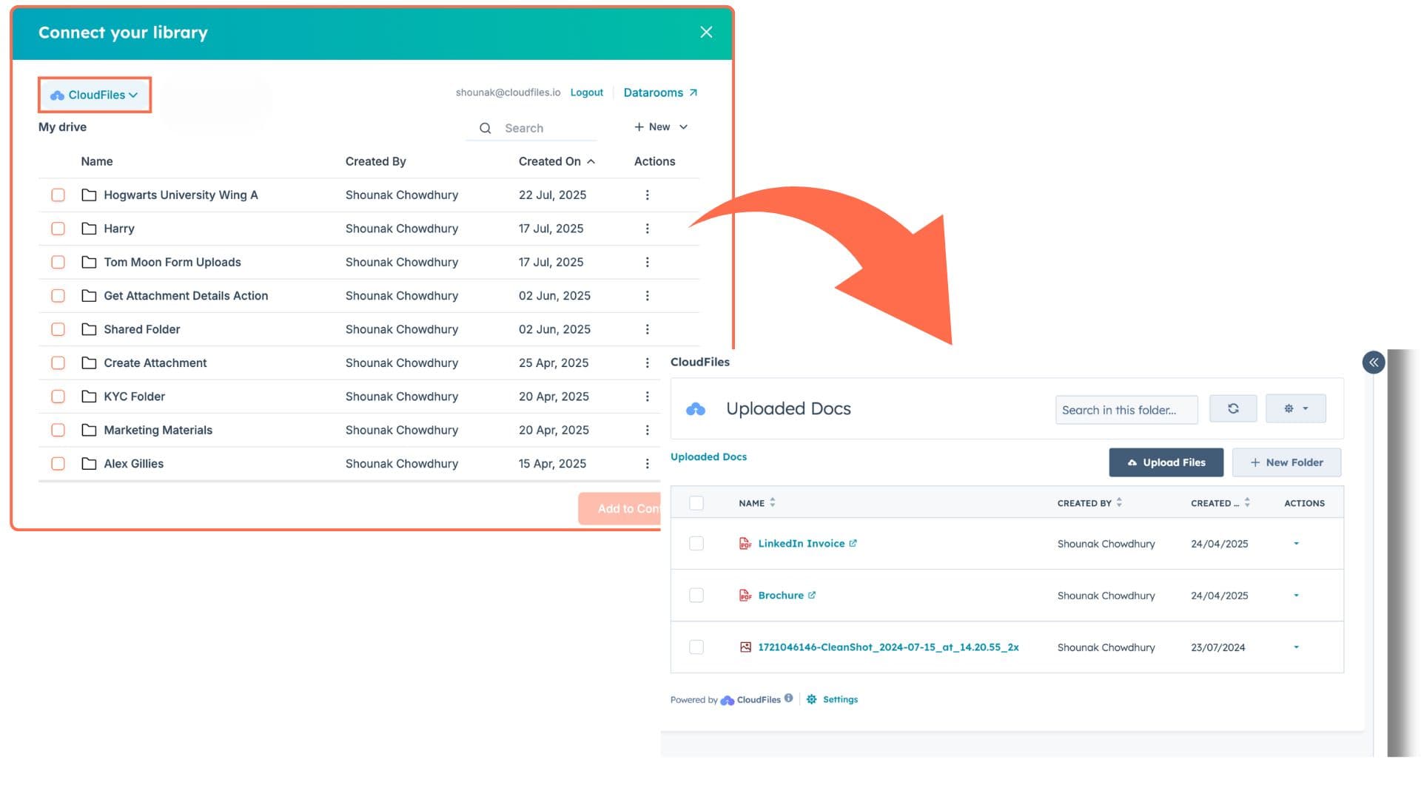Select the Marketing Materials folder checkbox
This screenshot has width=1421, height=799.
[x=58, y=430]
